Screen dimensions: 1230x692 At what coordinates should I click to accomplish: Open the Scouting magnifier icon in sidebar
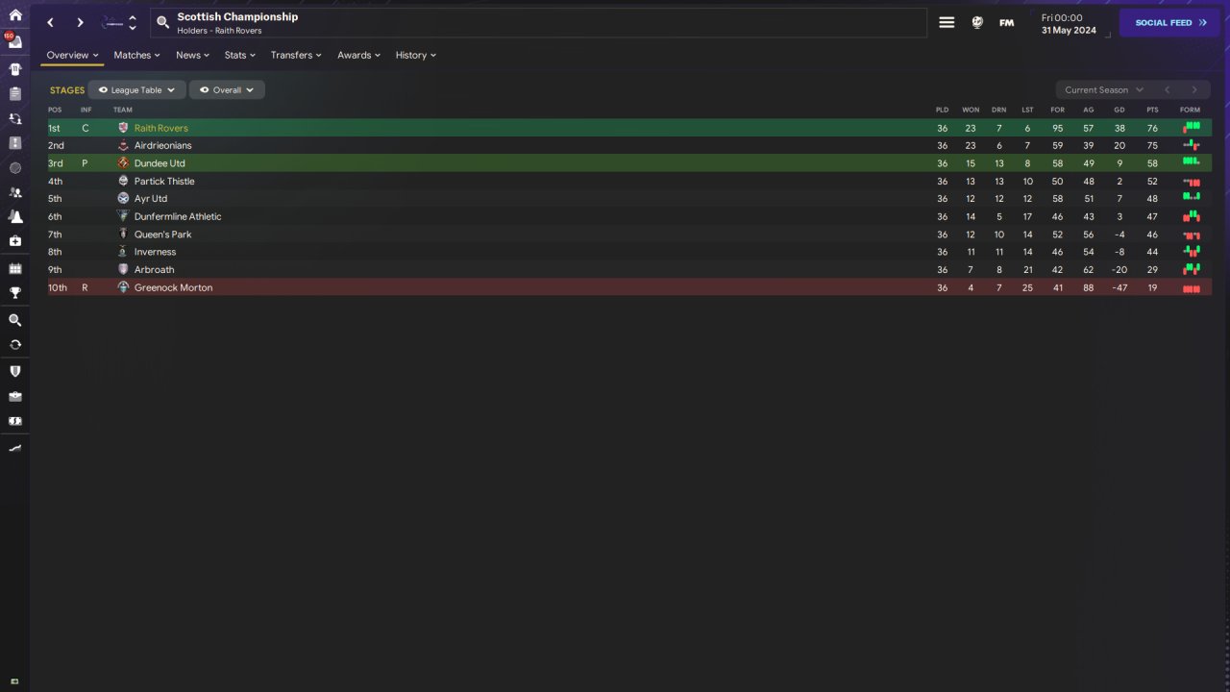(14, 320)
